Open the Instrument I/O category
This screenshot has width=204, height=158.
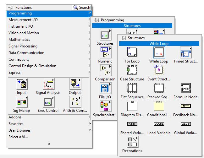(x=49, y=26)
